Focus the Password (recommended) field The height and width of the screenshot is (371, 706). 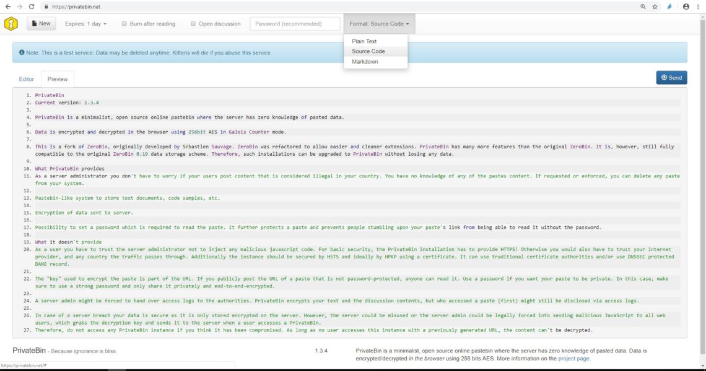295,24
